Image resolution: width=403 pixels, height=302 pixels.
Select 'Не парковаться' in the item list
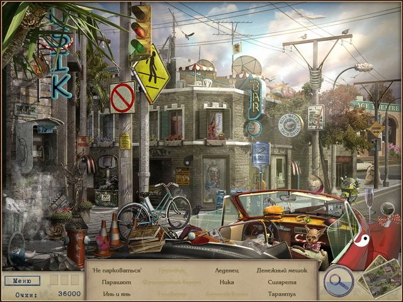(116, 271)
